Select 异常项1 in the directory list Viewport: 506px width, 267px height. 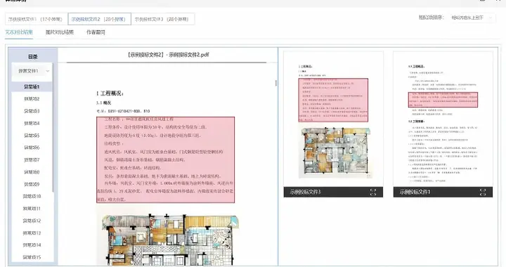(32, 86)
